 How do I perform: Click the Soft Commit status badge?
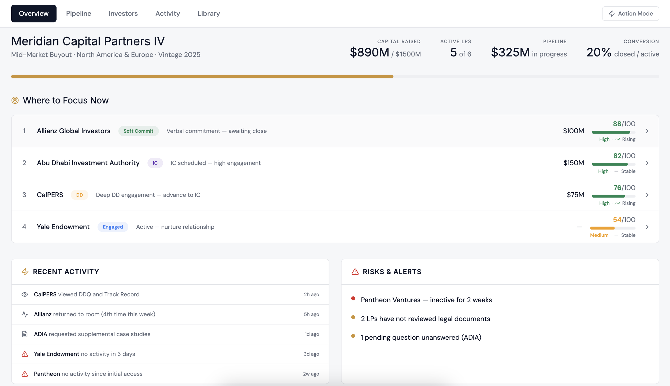pyautogui.click(x=138, y=131)
